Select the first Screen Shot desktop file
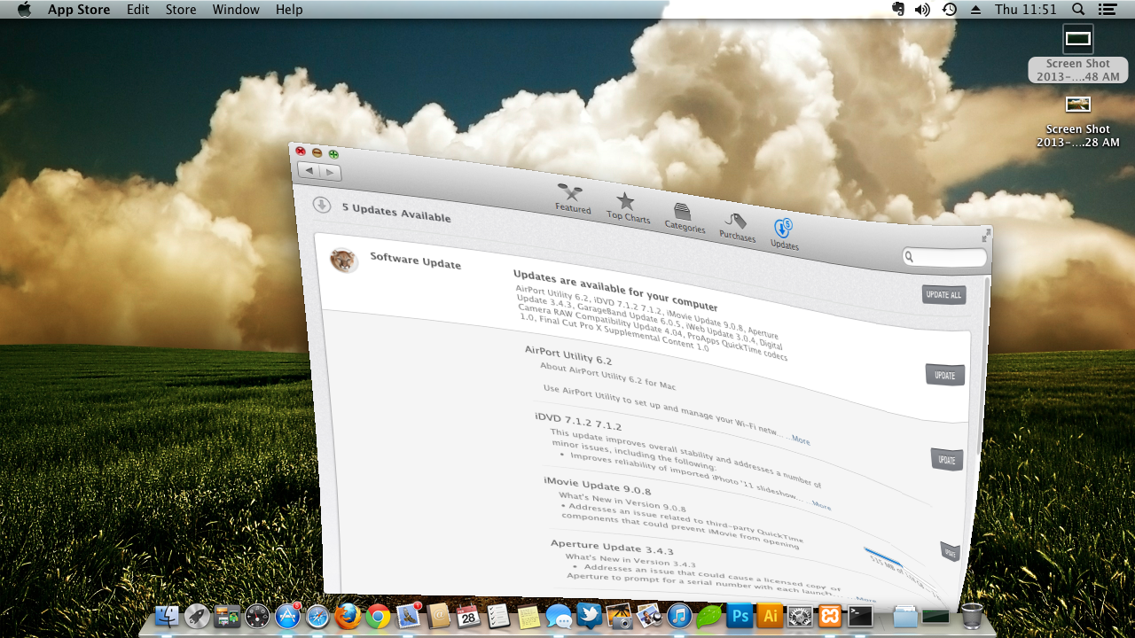Screen dimensions: 1135x638 (x=1078, y=53)
